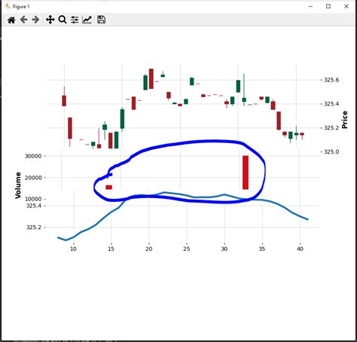Open Edit axis and curve parameters icon
Viewport: 357px width, 342px height.
coord(87,20)
